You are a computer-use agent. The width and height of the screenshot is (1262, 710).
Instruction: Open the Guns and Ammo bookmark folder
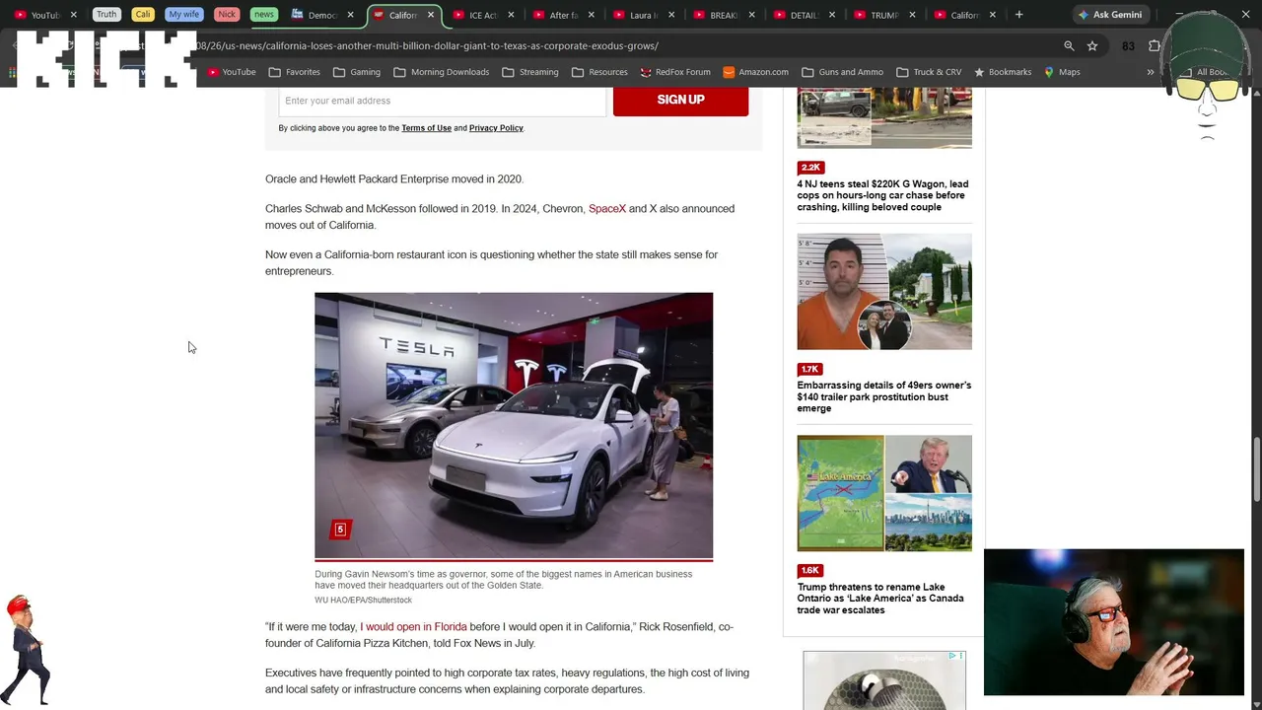[x=843, y=72]
